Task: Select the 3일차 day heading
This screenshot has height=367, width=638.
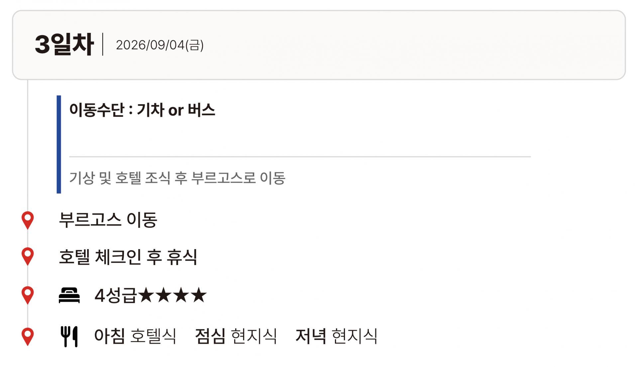Action: pyautogui.click(x=64, y=45)
